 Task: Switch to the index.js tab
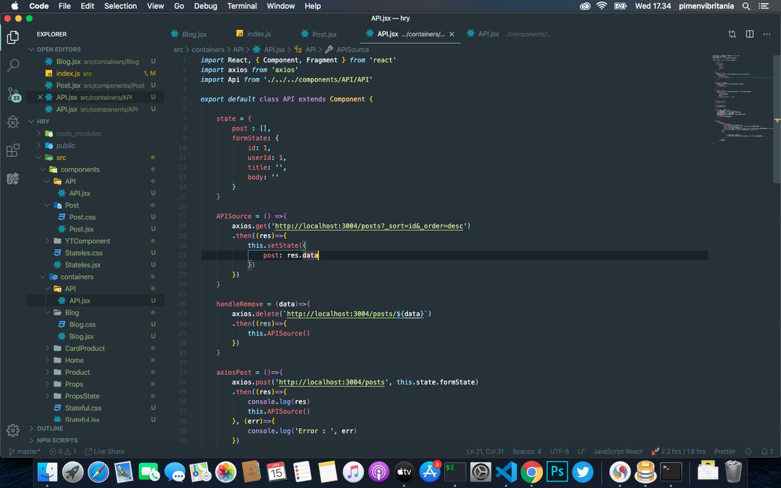[258, 34]
